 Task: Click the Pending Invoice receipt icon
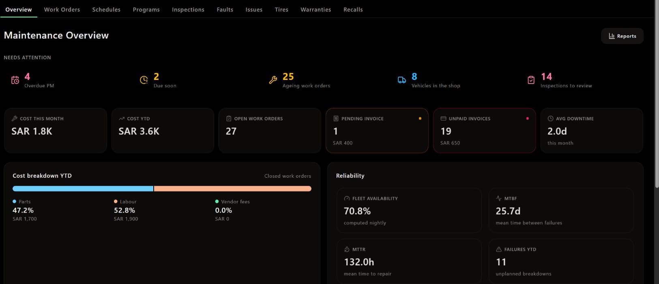tap(336, 118)
